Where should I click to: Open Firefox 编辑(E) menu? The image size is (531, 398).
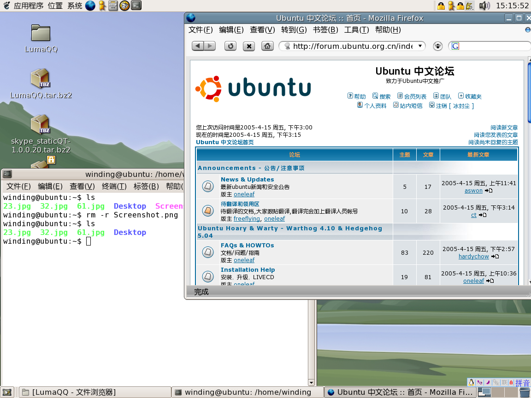coord(231,30)
